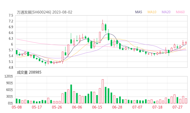Click the 06-28 date axis label
Screen dimensions: 190x113
pyautogui.click(x=117, y=107)
